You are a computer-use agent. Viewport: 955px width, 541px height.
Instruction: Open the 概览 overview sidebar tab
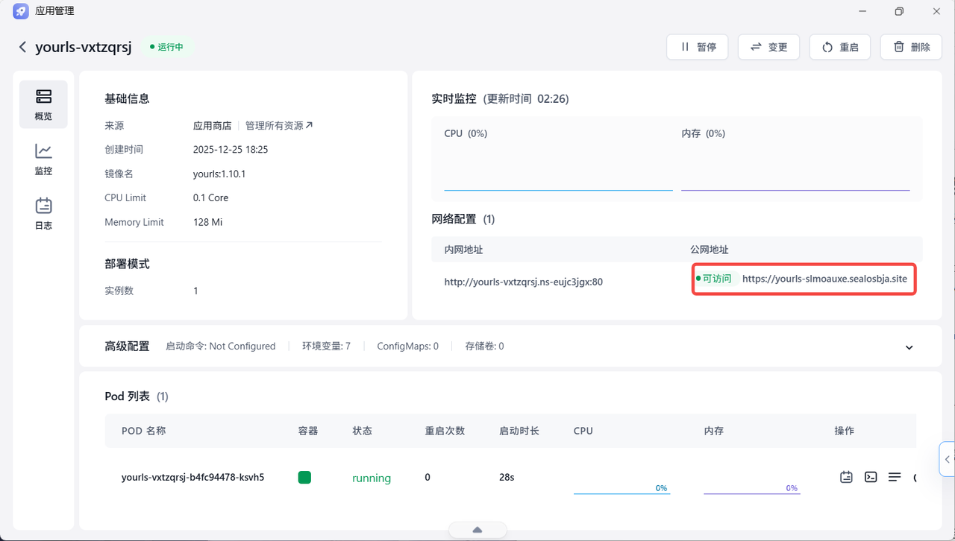[x=43, y=104]
